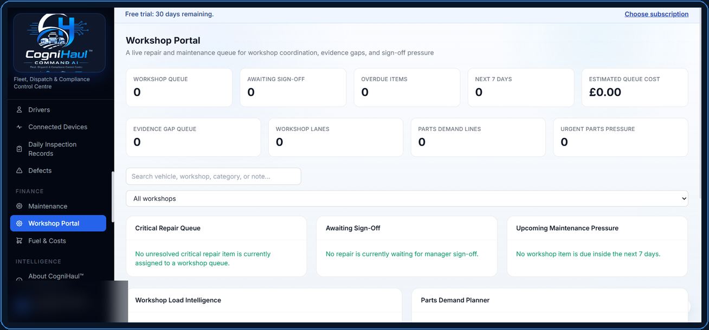Click the CogniHaul Command AI logo

pyautogui.click(x=60, y=43)
